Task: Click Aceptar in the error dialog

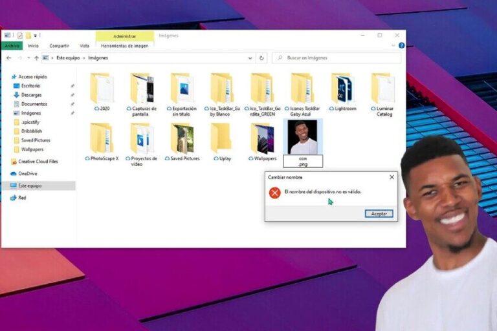Action: click(379, 214)
